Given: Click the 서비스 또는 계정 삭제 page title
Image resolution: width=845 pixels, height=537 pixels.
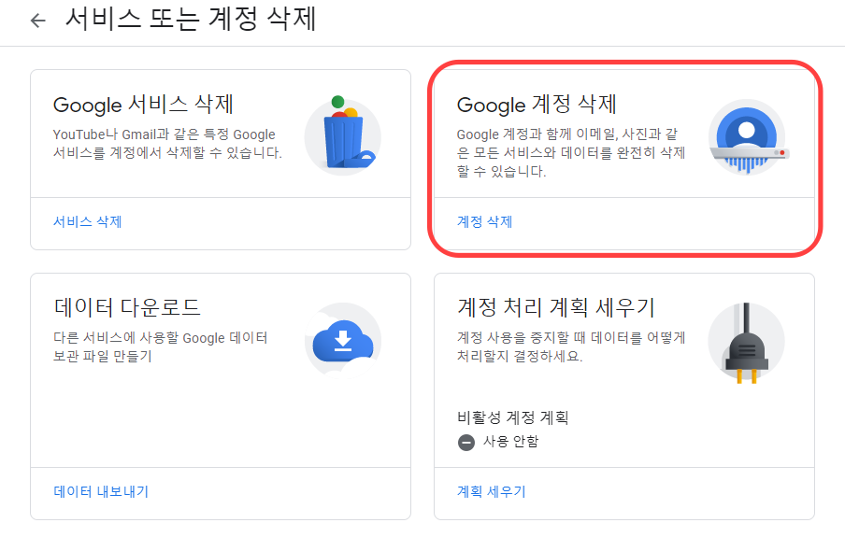Looking at the screenshot, I should click(191, 20).
